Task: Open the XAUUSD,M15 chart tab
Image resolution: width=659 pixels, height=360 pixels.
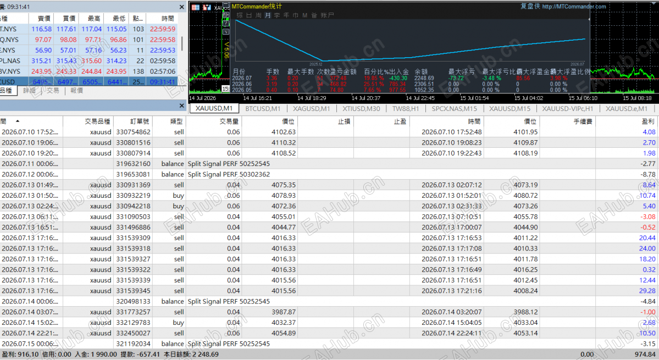Action: [x=510, y=108]
